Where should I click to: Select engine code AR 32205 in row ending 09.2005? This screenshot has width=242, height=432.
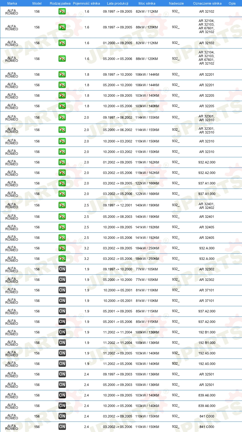point(207,95)
